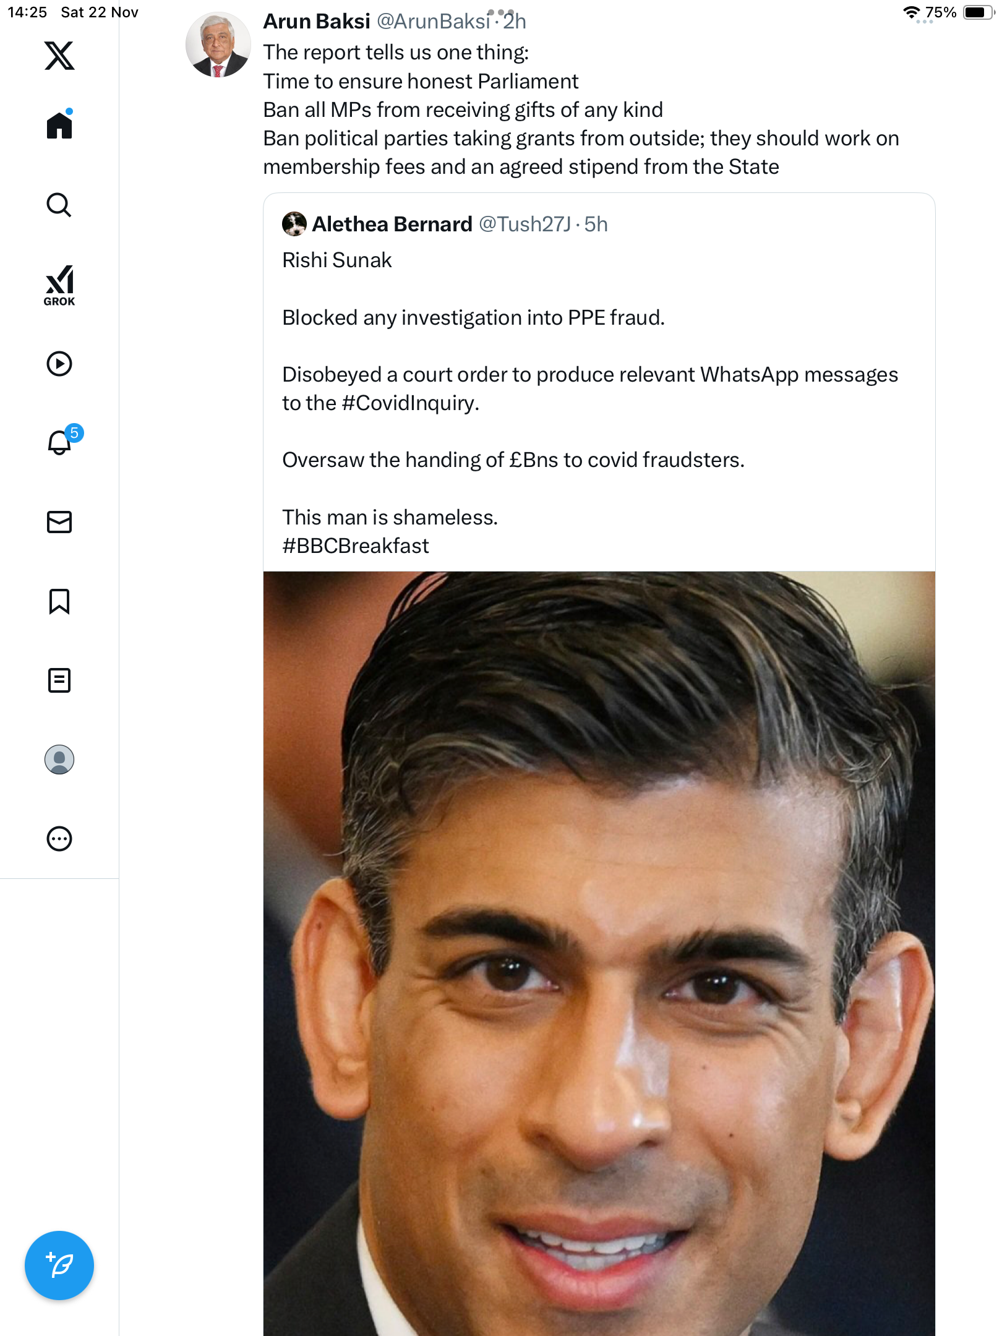Screen dimensions: 1002x1336
Task: Tap Alethea Bernard's small avatar
Action: tap(294, 224)
